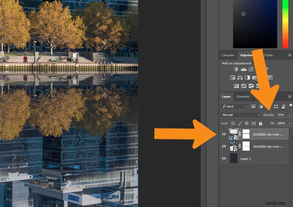
Task: Filter layers list by shape layers
Action: pyautogui.click(x=276, y=106)
